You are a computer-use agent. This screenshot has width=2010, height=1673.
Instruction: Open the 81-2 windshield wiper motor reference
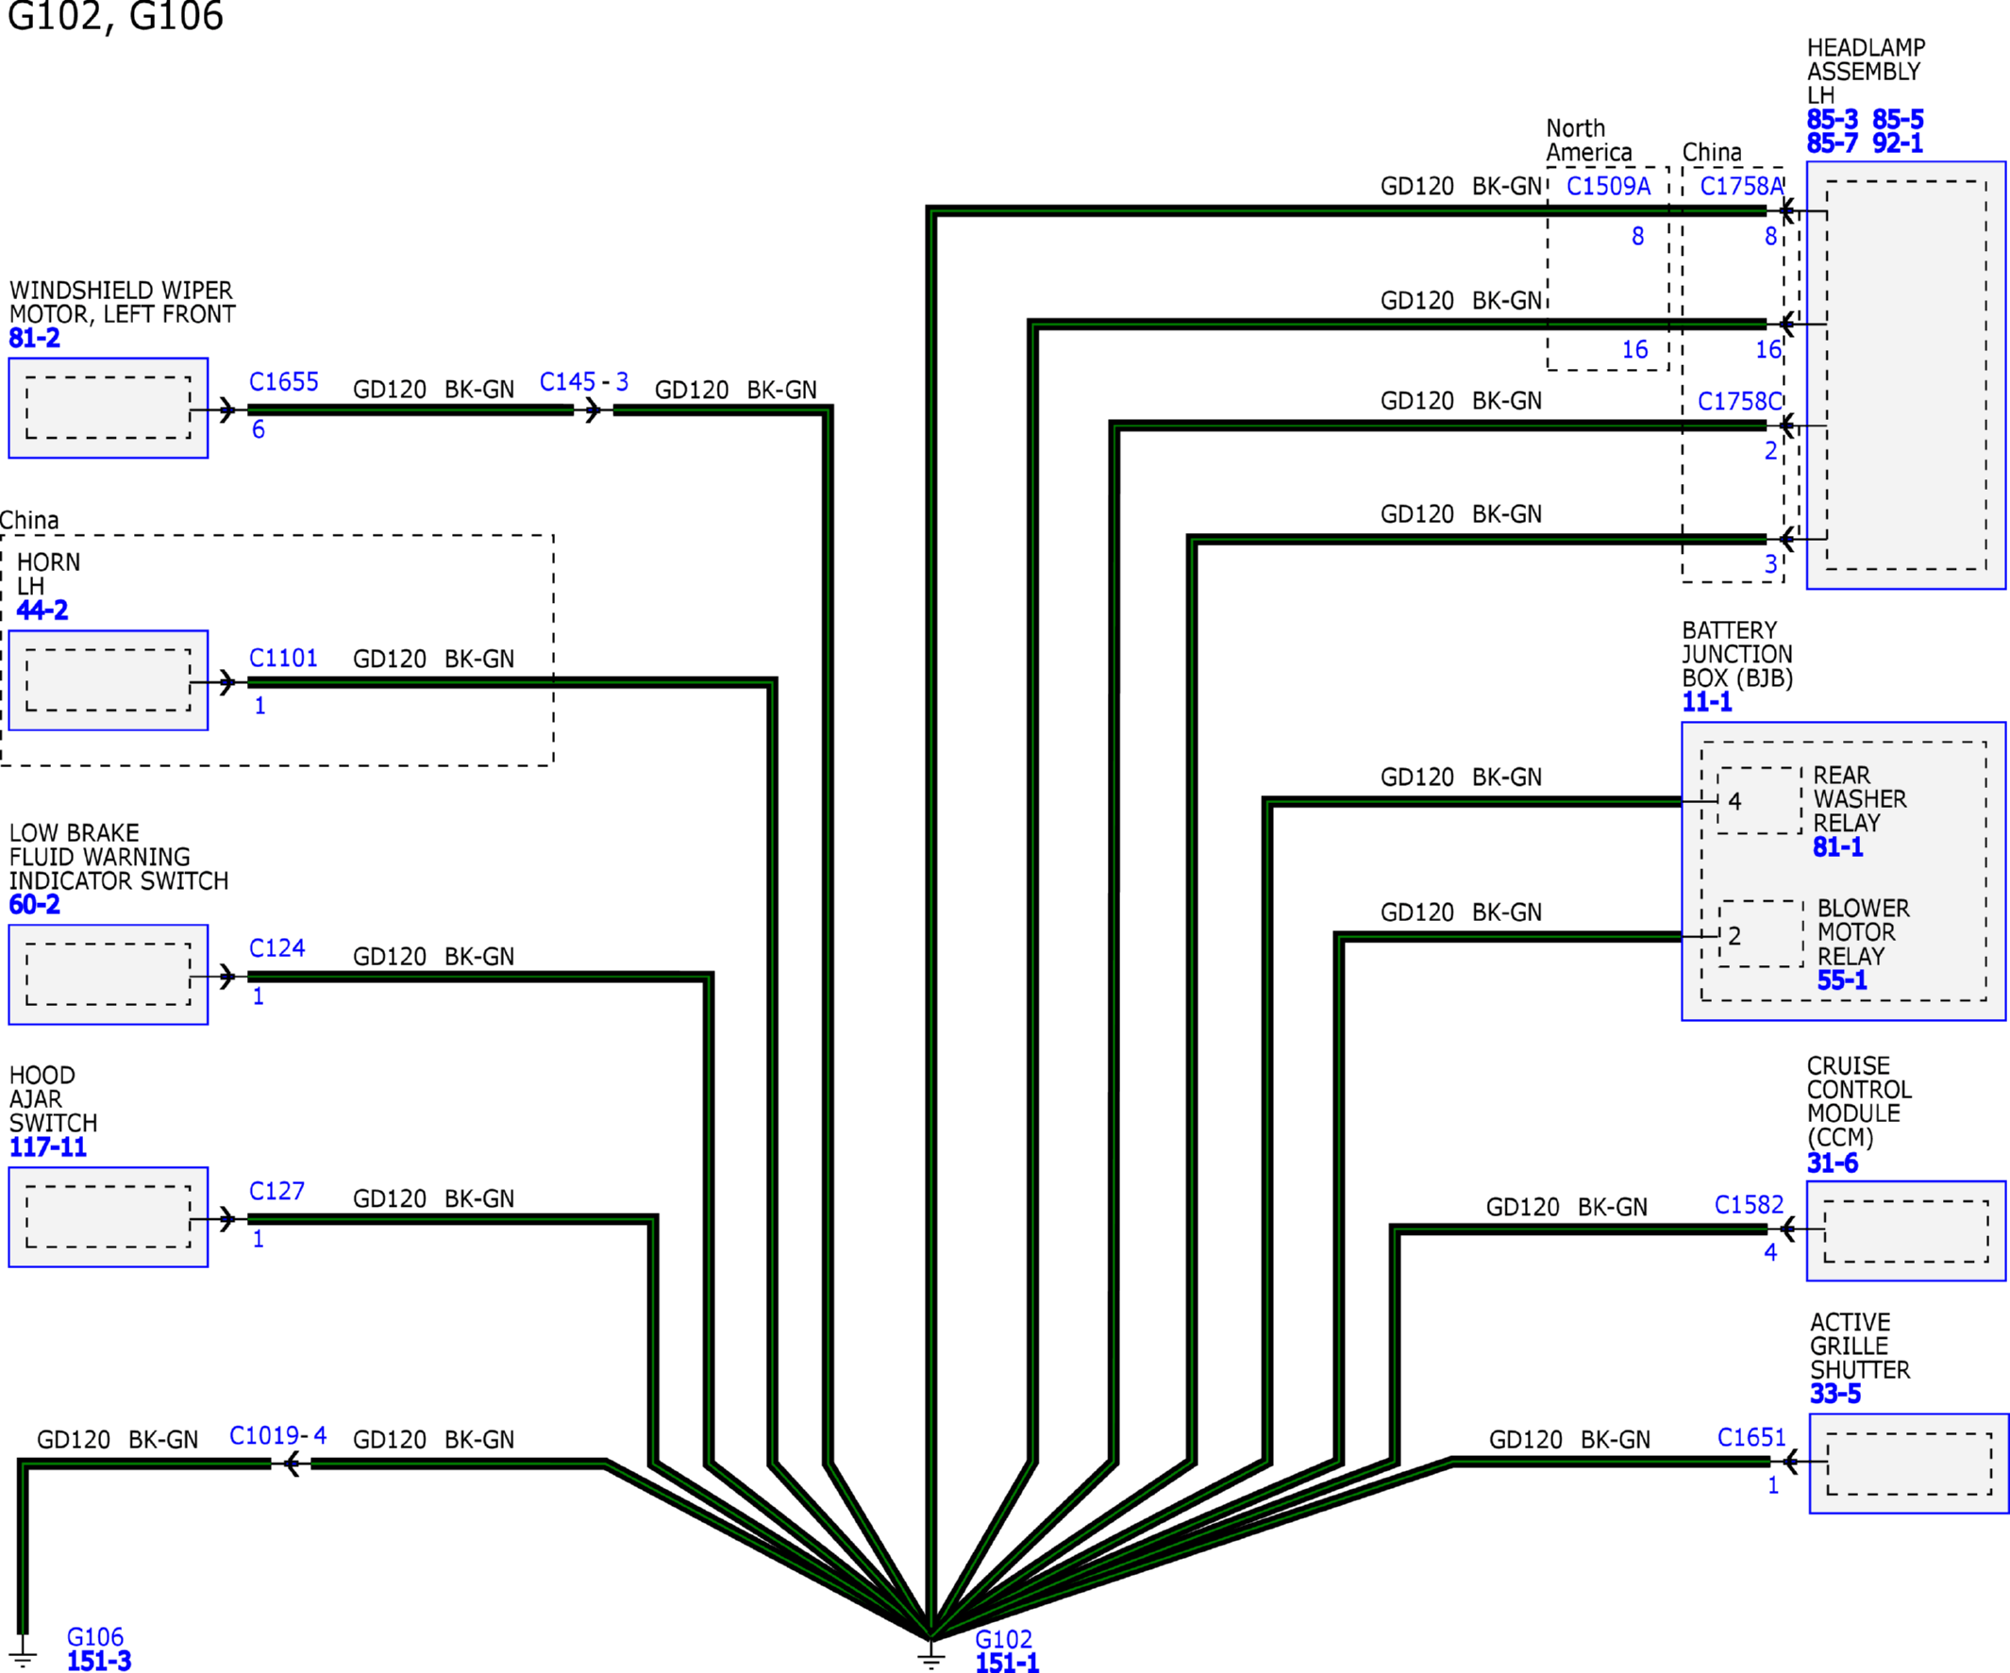click(x=35, y=338)
